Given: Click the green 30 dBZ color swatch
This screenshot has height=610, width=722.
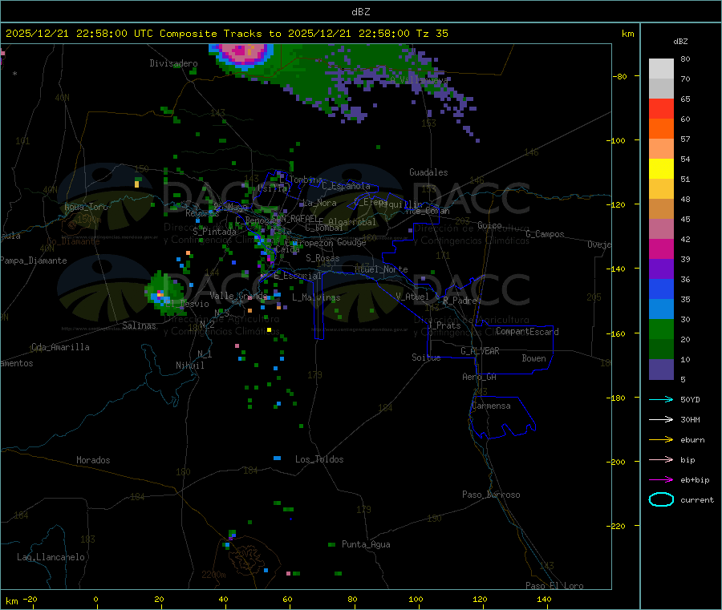Looking at the screenshot, I should coord(661,329).
